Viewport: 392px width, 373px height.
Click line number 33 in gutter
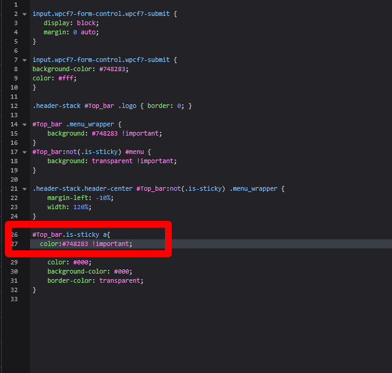pos(14,299)
